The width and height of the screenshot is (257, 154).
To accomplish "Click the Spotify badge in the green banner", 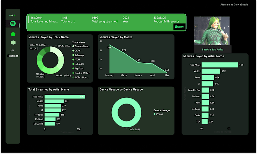I will [x=179, y=27].
